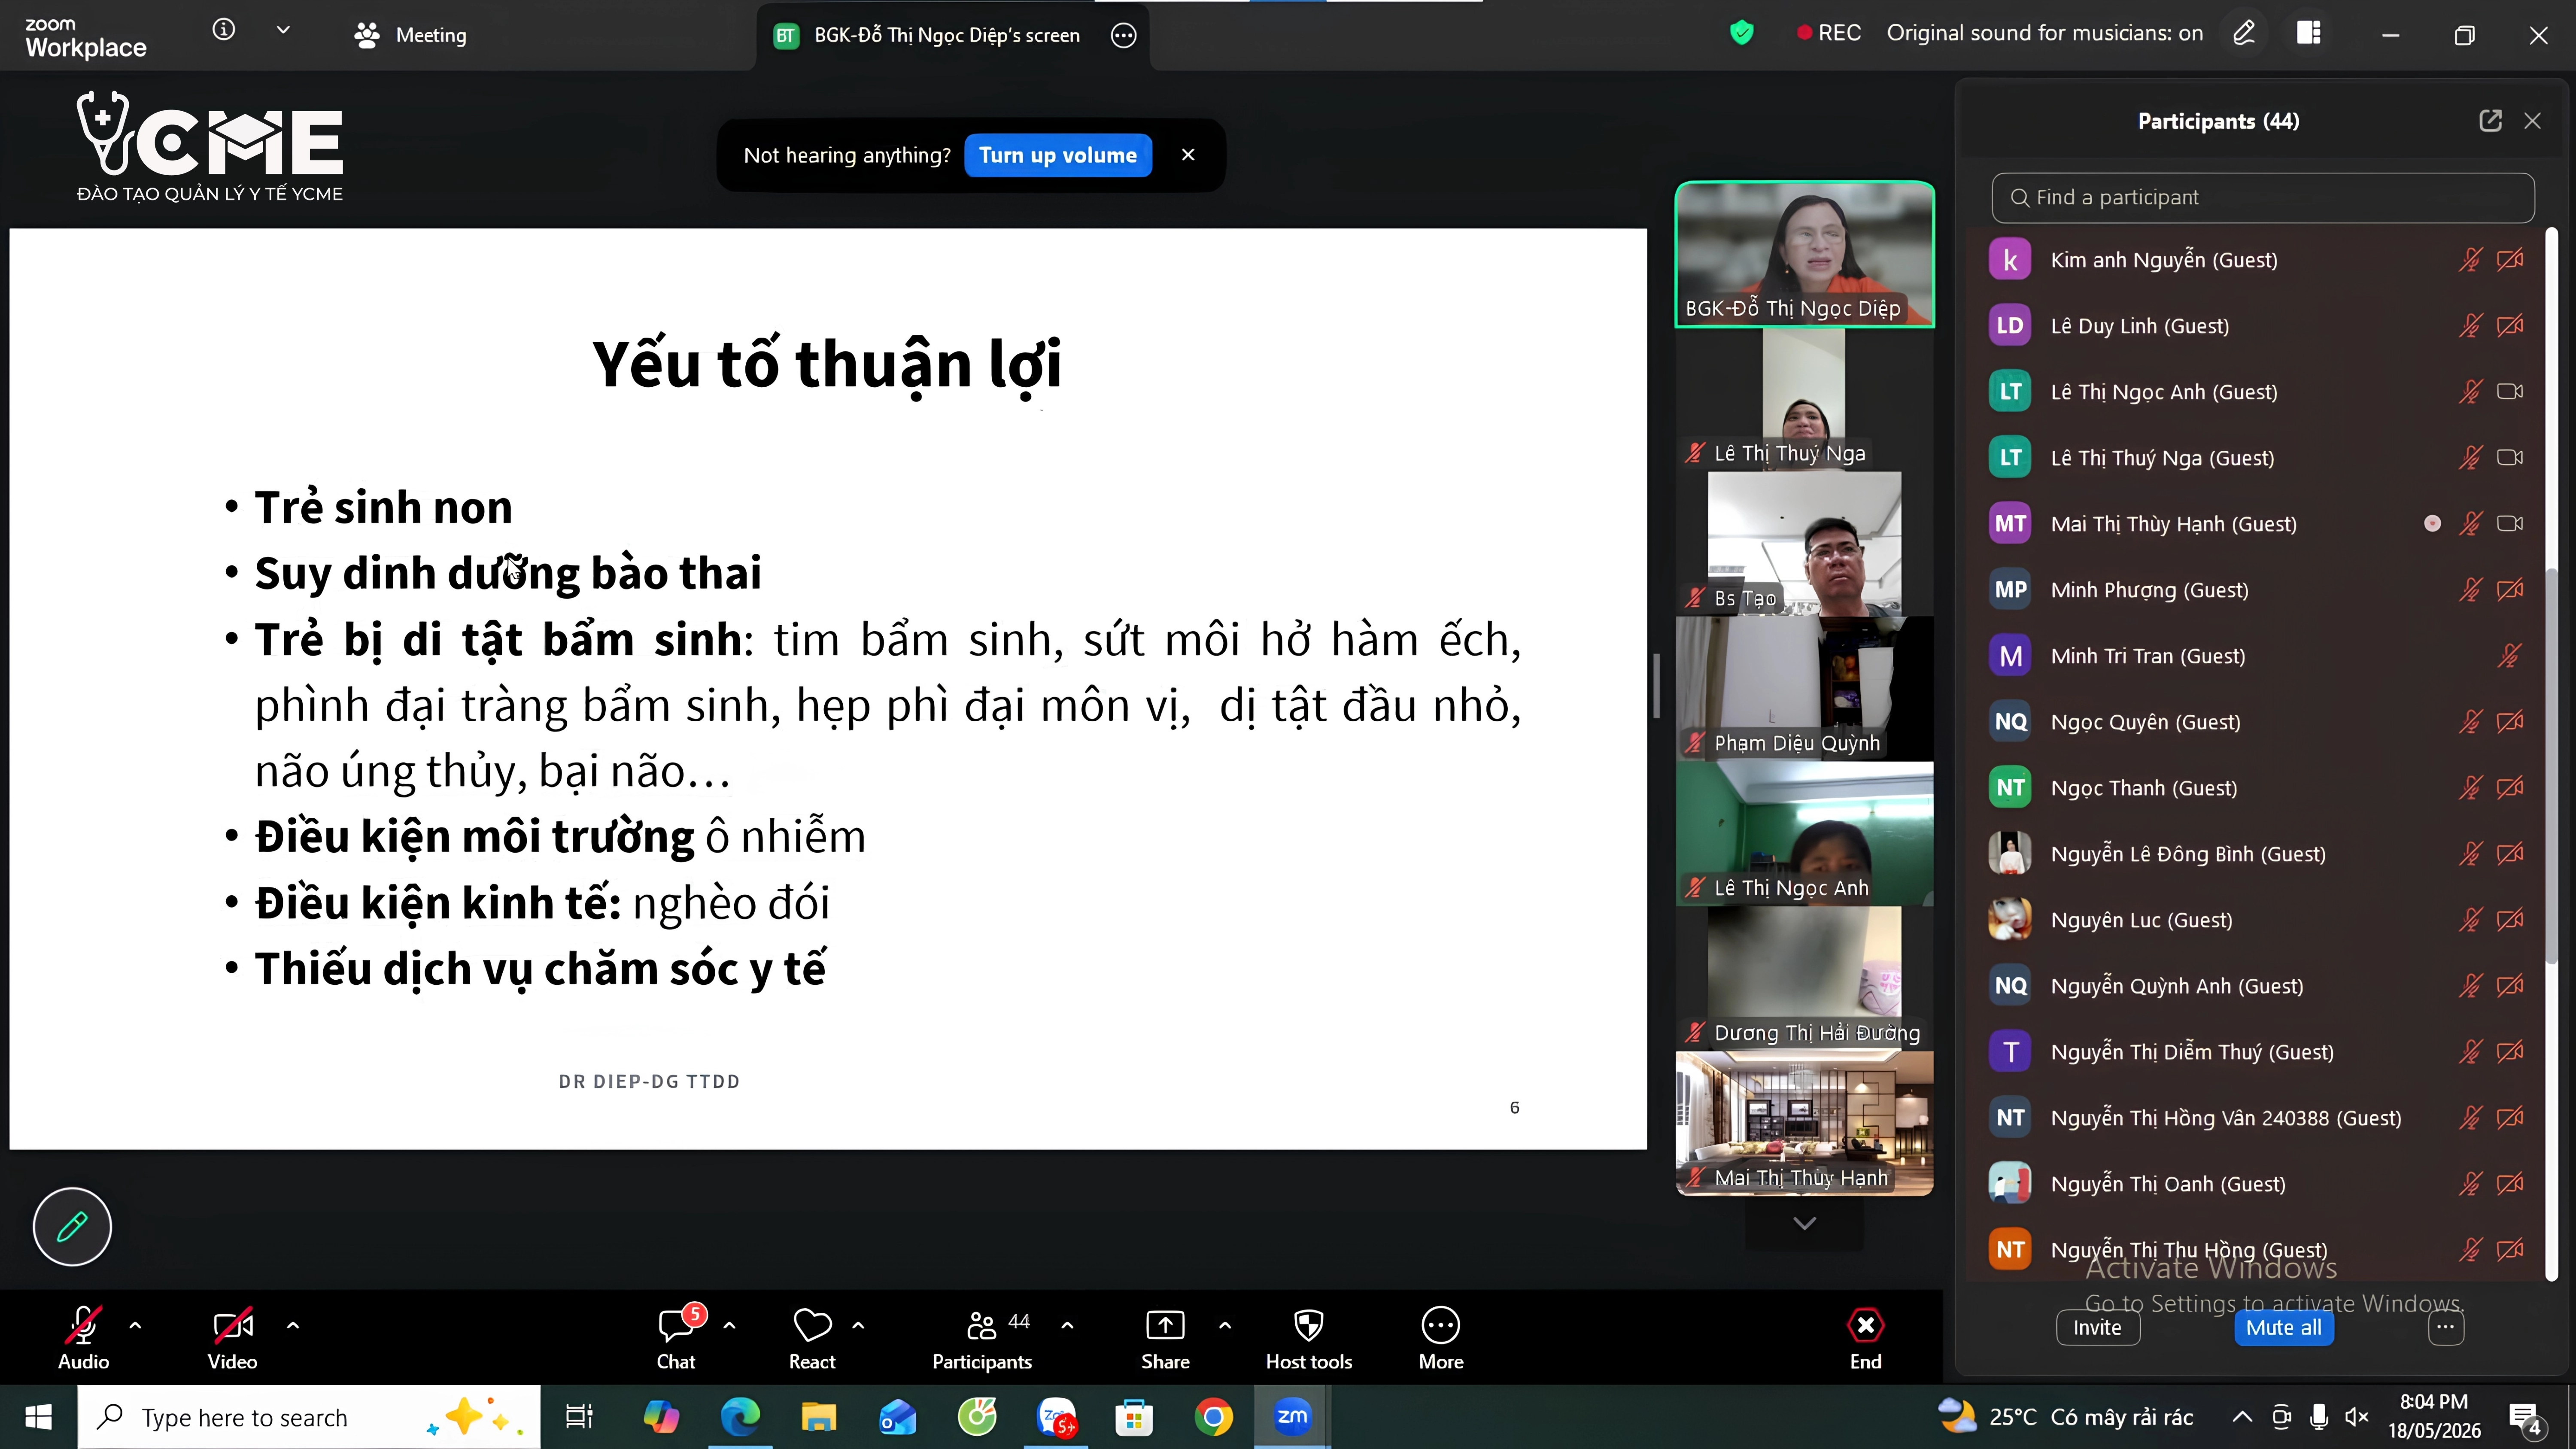The image size is (2576, 1449).
Task: Open Microsoft Edge from taskbar
Action: tap(740, 1417)
